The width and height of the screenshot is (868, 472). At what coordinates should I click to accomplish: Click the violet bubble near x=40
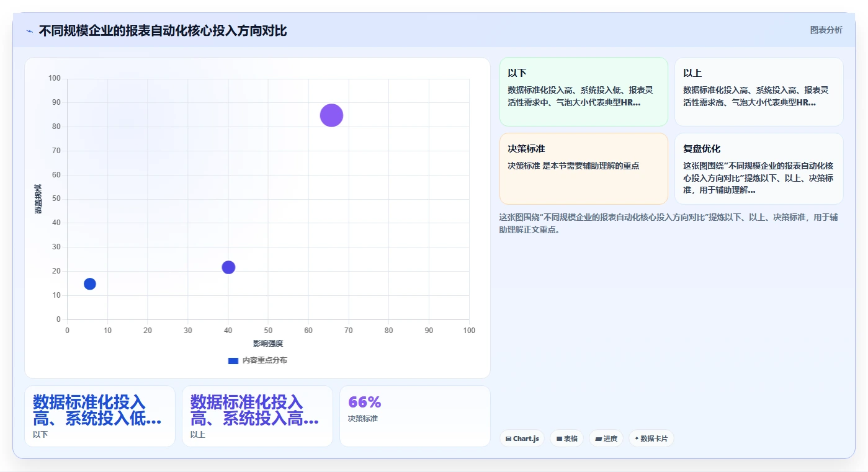(x=228, y=267)
